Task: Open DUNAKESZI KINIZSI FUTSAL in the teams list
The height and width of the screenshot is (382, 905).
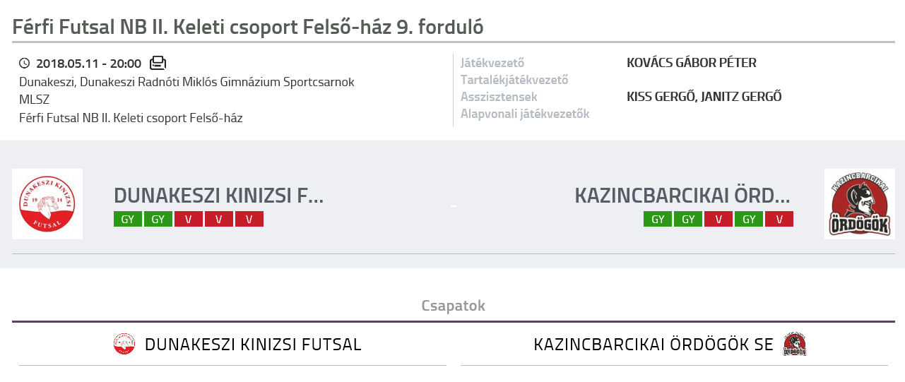Action: (253, 345)
